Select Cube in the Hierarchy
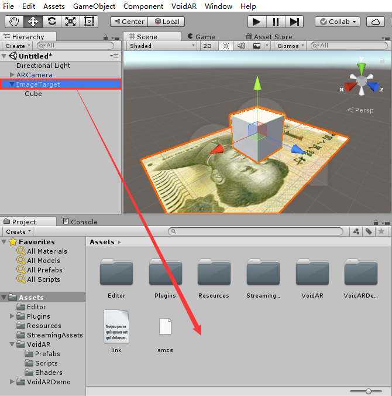The height and width of the screenshot is (396, 392). click(x=33, y=94)
